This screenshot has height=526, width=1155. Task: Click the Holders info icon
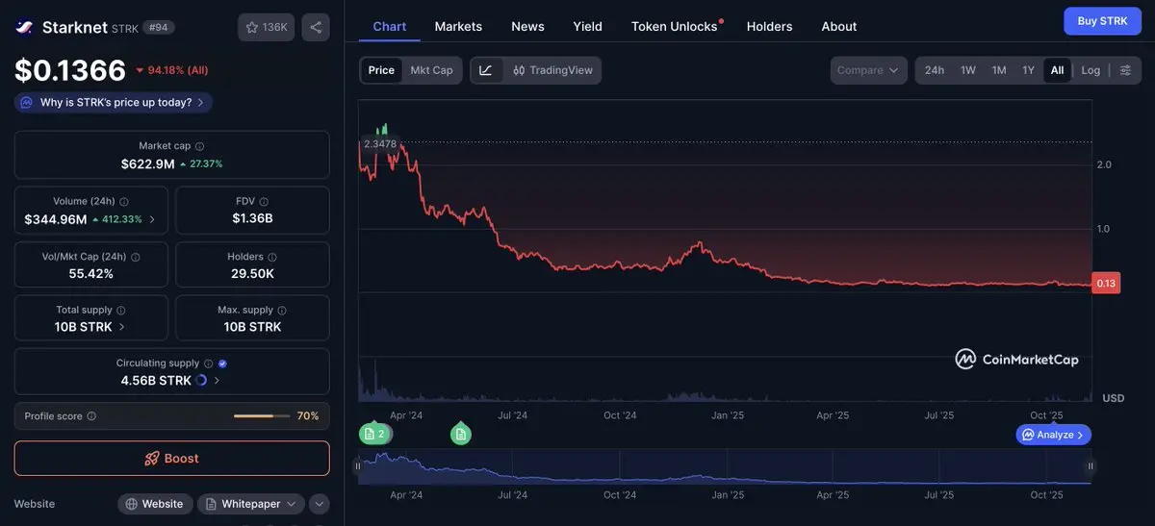(x=272, y=257)
